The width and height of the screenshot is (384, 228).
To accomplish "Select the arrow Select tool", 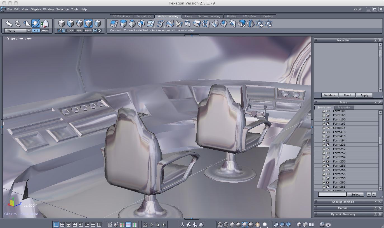I will coord(9,24).
